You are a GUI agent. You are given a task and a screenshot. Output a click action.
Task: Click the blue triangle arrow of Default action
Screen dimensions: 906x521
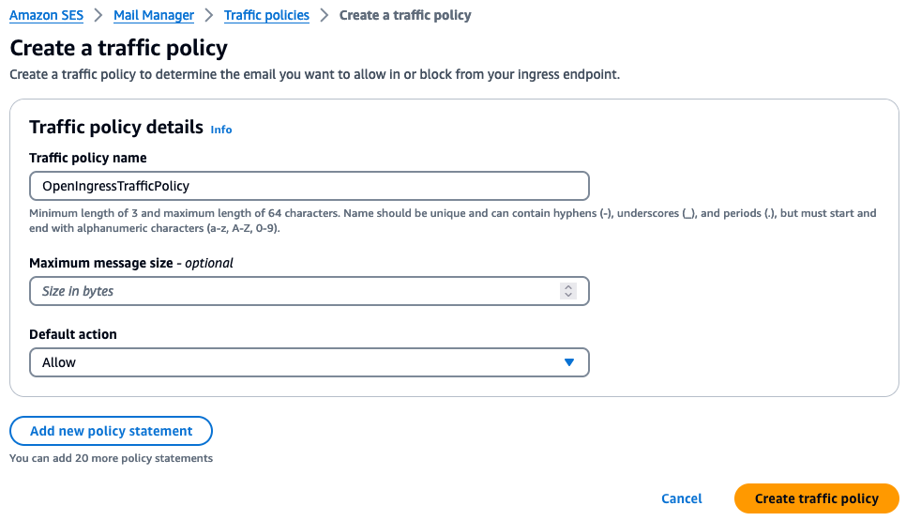pyautogui.click(x=569, y=362)
